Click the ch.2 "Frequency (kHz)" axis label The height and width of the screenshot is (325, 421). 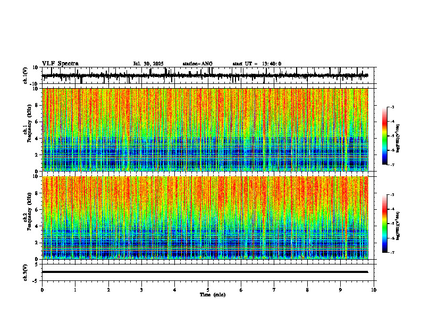(29, 211)
